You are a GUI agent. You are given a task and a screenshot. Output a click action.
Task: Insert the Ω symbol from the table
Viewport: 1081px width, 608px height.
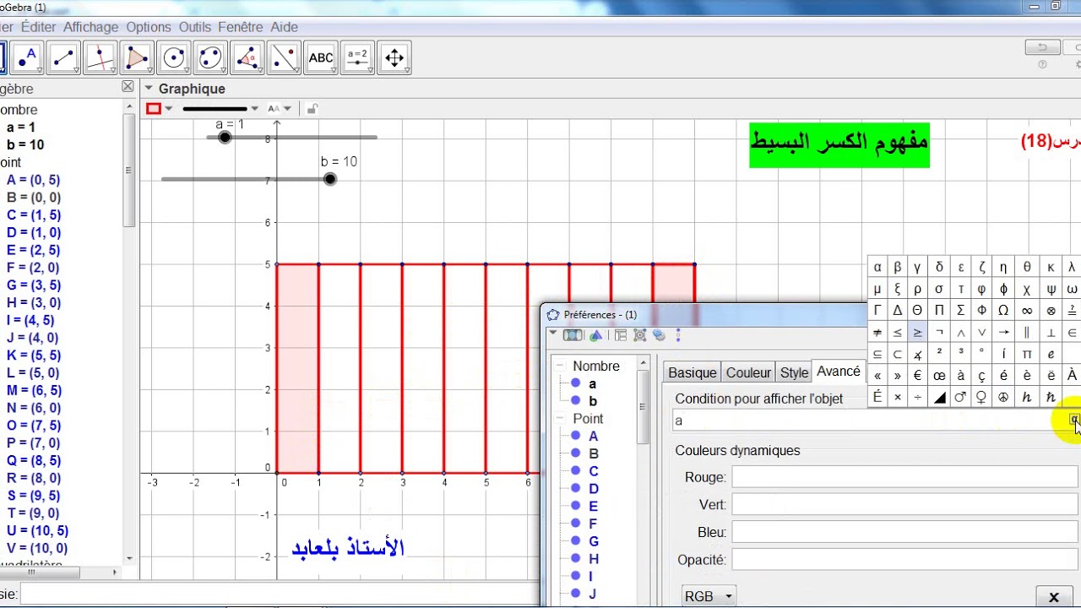(x=1003, y=310)
